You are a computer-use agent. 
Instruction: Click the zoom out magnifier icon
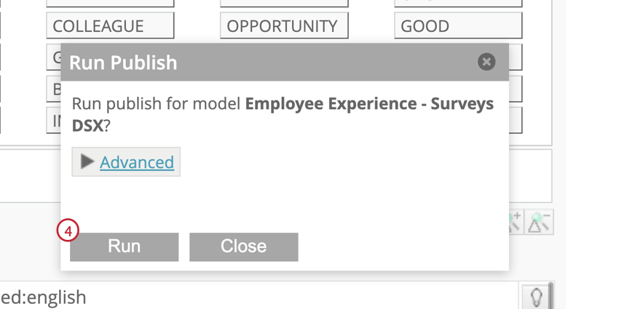point(540,222)
